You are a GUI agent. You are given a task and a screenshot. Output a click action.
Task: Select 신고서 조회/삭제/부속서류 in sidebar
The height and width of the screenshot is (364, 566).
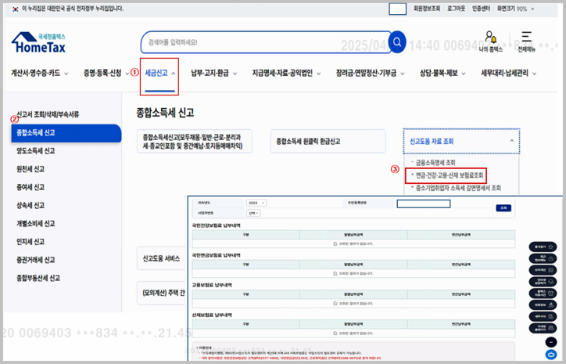click(47, 114)
